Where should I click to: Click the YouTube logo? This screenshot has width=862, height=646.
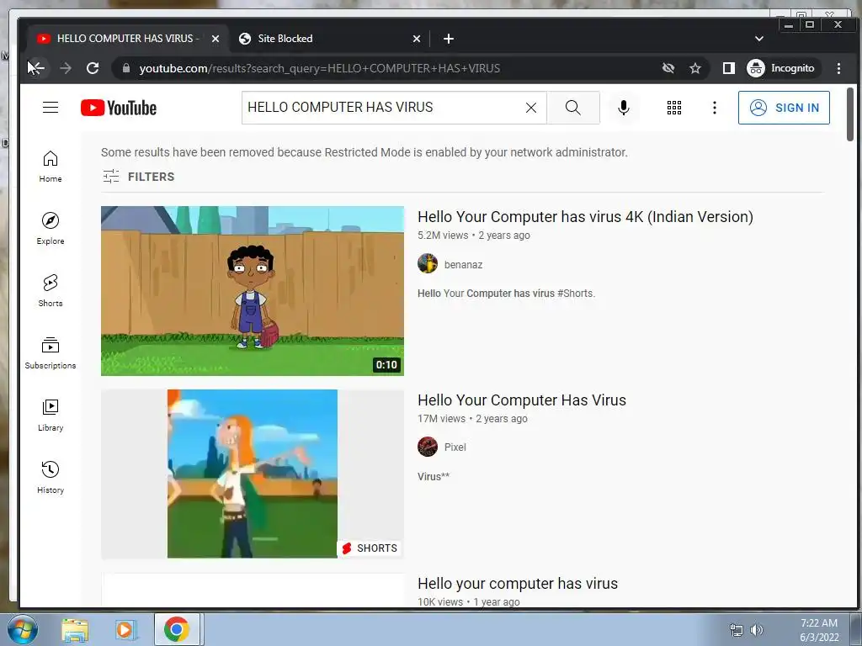tap(118, 108)
